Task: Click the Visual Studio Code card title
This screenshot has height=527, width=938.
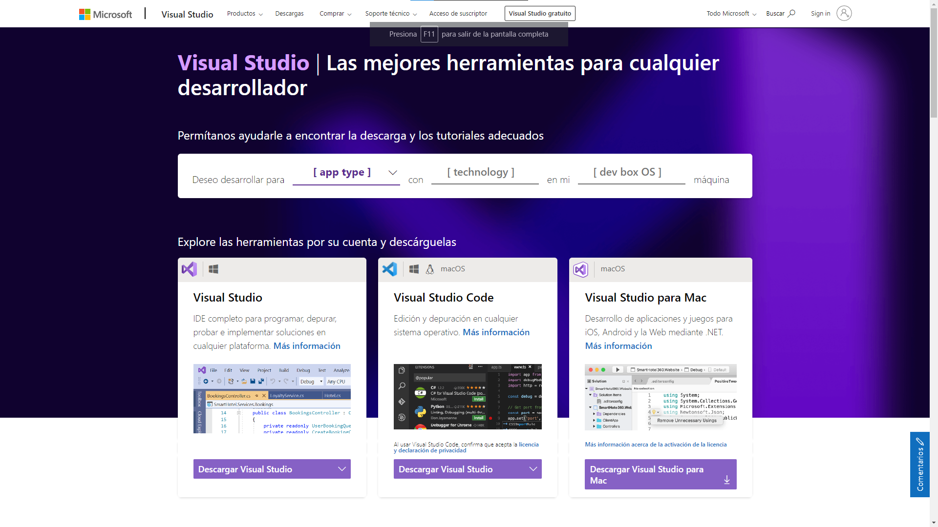Action: click(444, 298)
